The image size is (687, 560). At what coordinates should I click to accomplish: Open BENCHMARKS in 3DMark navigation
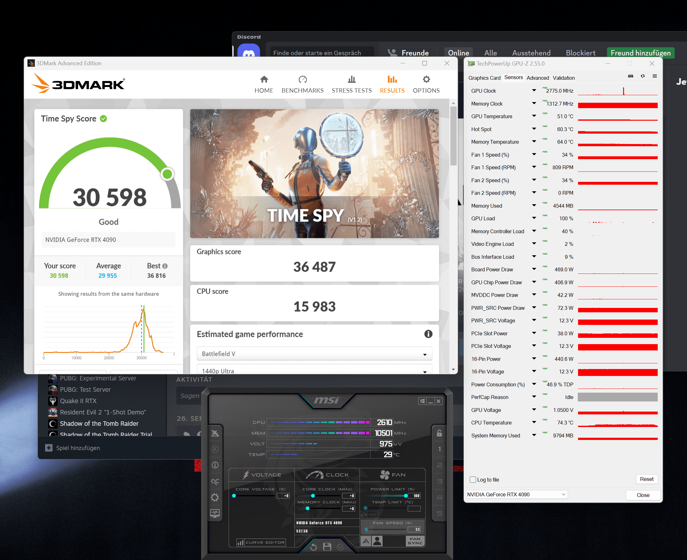[302, 84]
